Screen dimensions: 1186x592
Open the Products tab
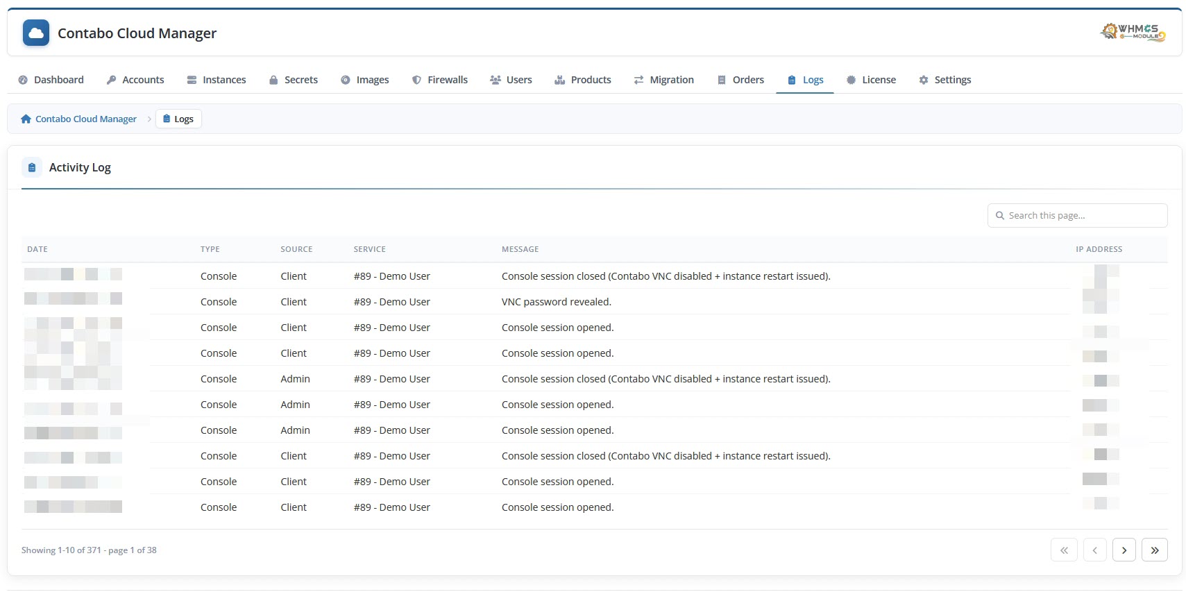tap(583, 80)
